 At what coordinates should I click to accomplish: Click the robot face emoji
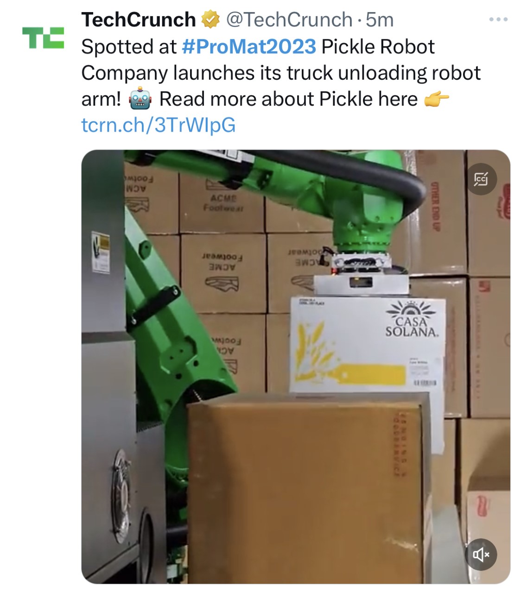[140, 99]
